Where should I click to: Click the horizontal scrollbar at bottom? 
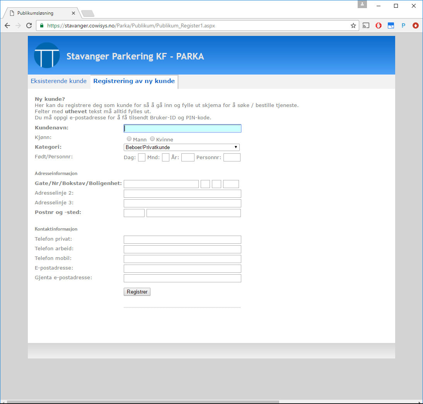143,402
